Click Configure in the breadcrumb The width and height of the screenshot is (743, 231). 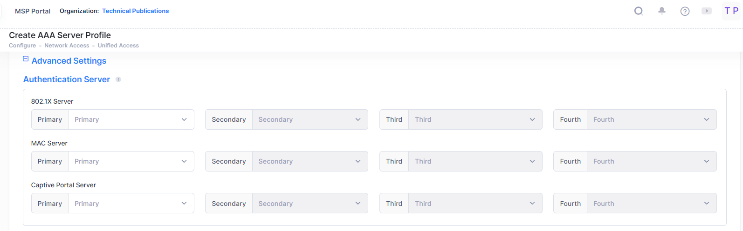tap(22, 46)
